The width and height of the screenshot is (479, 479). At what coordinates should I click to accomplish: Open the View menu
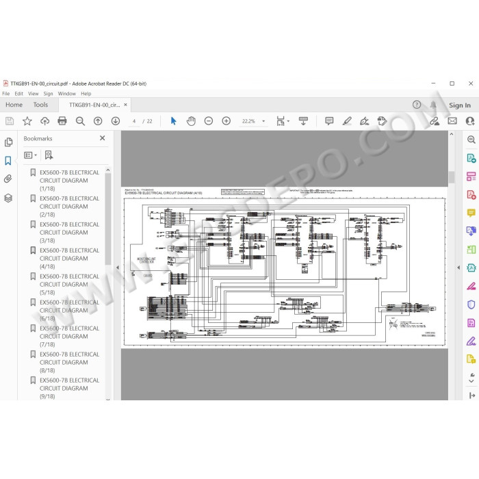[x=34, y=94]
